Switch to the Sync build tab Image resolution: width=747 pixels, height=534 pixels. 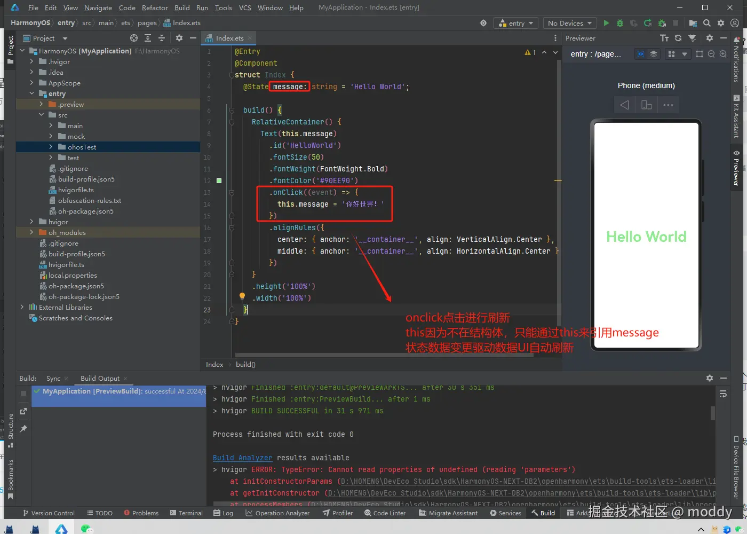[x=53, y=378]
